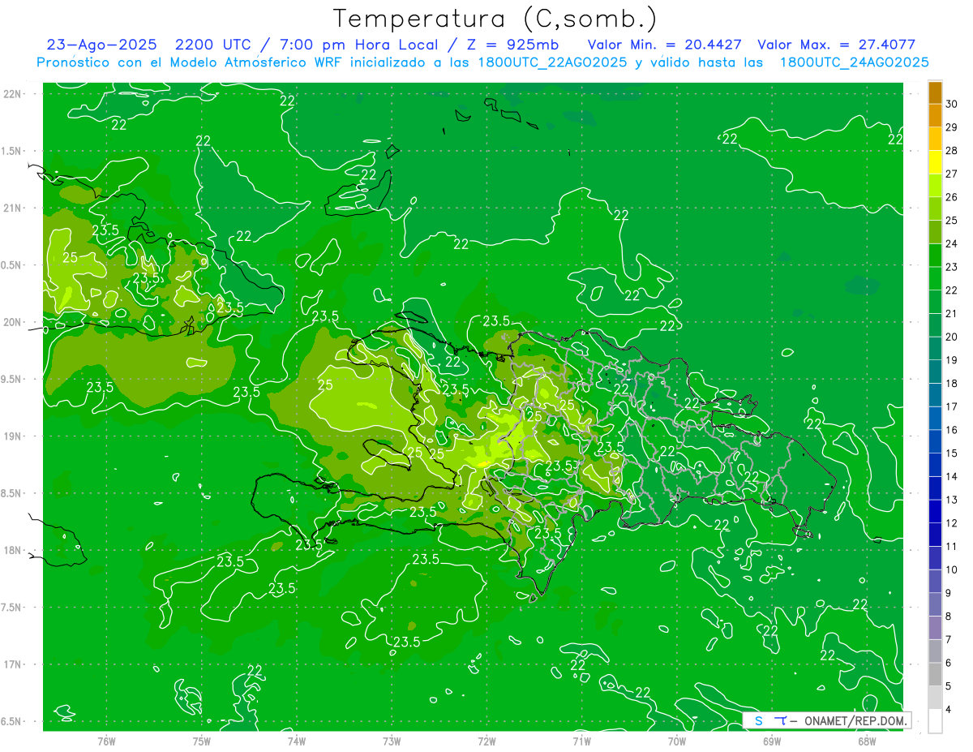Click the '70W' longitude axis label
The width and height of the screenshot is (973, 752).
677,741
